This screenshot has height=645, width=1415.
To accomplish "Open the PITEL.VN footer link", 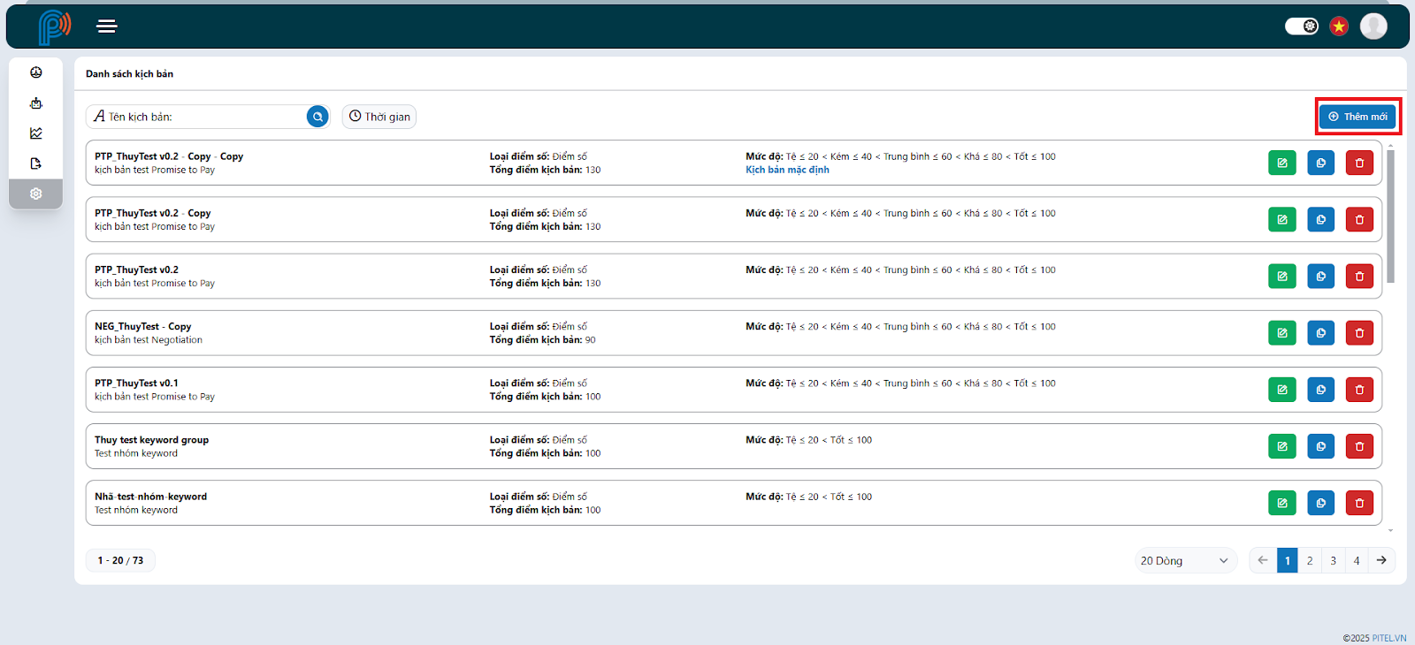I will pos(1389,638).
